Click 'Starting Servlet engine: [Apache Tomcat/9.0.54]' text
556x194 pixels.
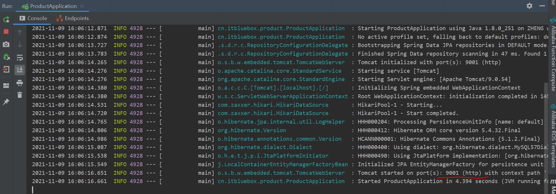[x=434, y=79]
